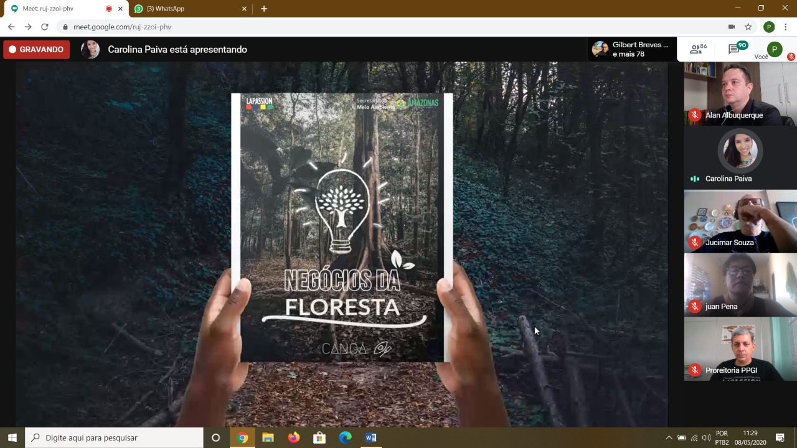
Task: Open Microsoft Word from the taskbar
Action: [x=370, y=437]
